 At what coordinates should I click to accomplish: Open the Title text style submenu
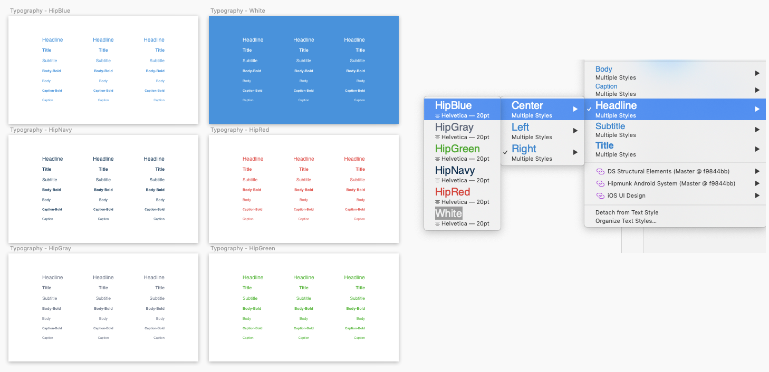(675, 149)
